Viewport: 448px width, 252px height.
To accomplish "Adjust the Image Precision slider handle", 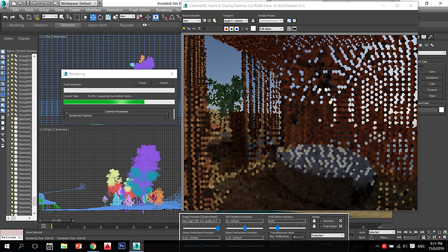I will [x=218, y=228].
